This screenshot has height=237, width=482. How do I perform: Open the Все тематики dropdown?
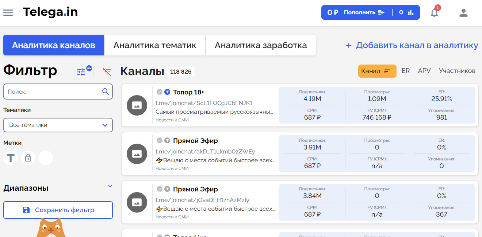coord(58,125)
